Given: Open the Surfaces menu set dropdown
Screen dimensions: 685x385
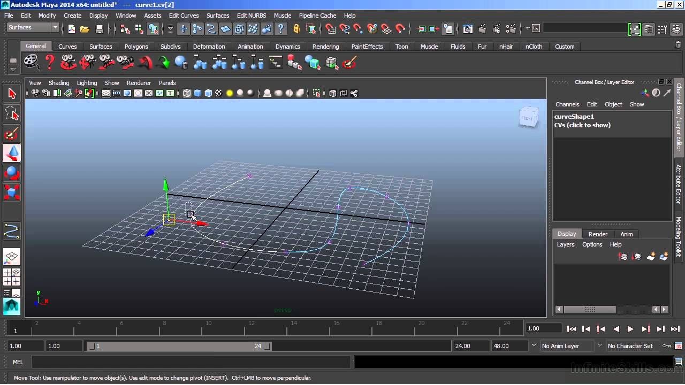Looking at the screenshot, I should (x=33, y=27).
